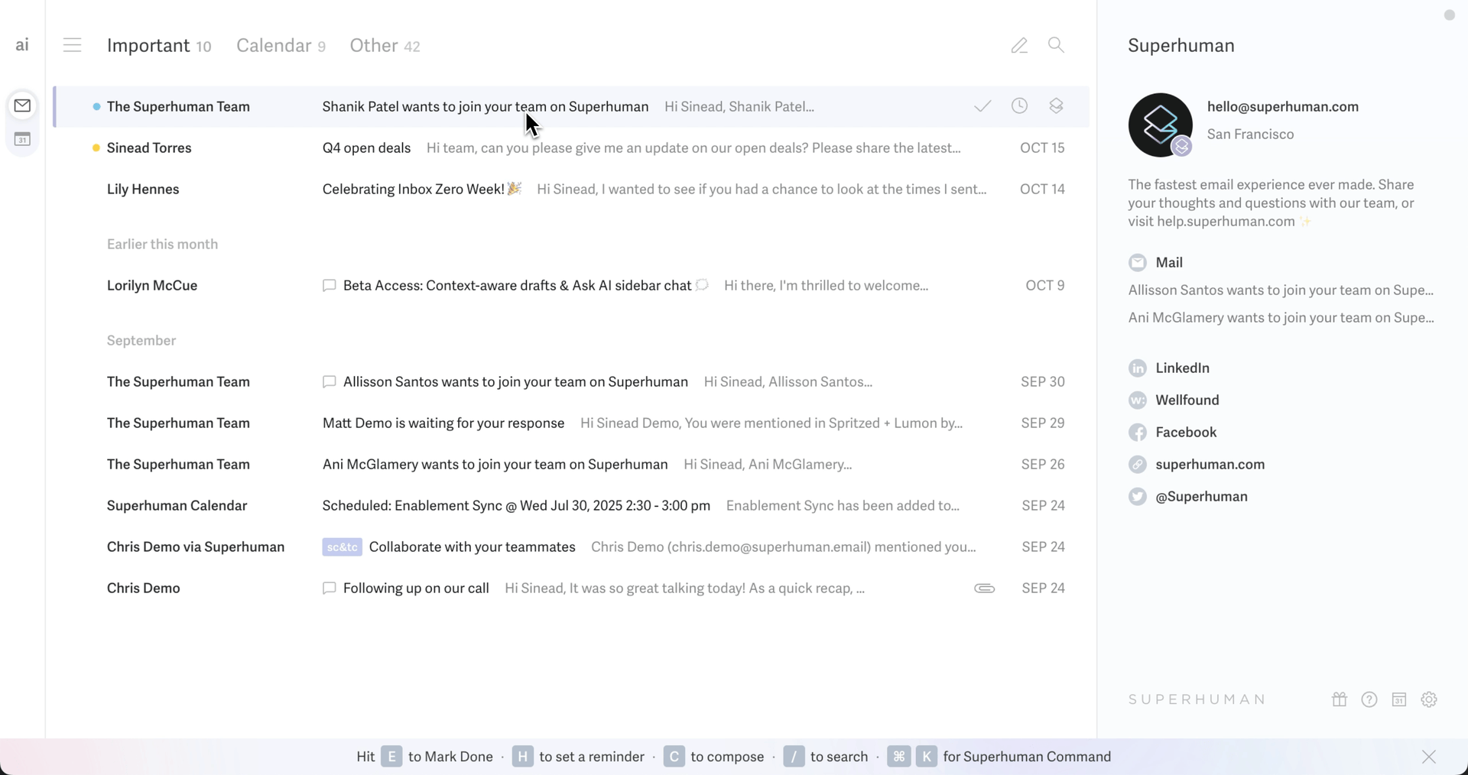1468x775 pixels.
Task: Click the mail icon in left sidebar
Action: [22, 105]
